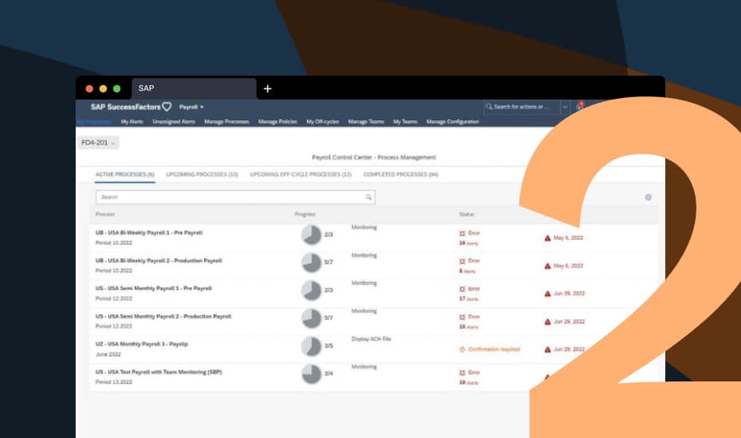741x438 pixels.
Task: Click the 'Search for actions or' field
Action: pyautogui.click(x=522, y=108)
